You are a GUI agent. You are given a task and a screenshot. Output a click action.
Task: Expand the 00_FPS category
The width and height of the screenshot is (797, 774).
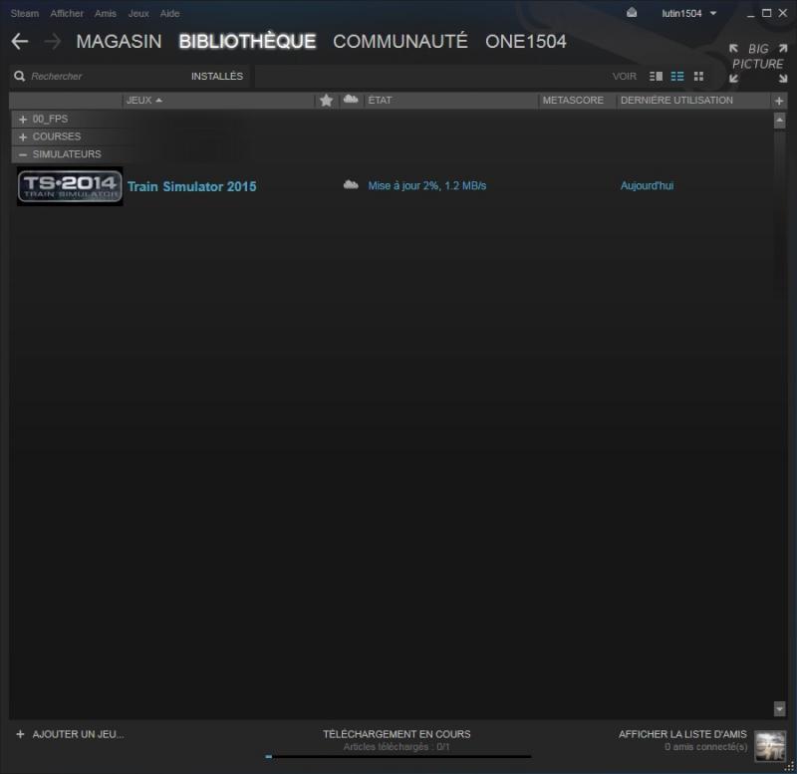[x=23, y=120]
